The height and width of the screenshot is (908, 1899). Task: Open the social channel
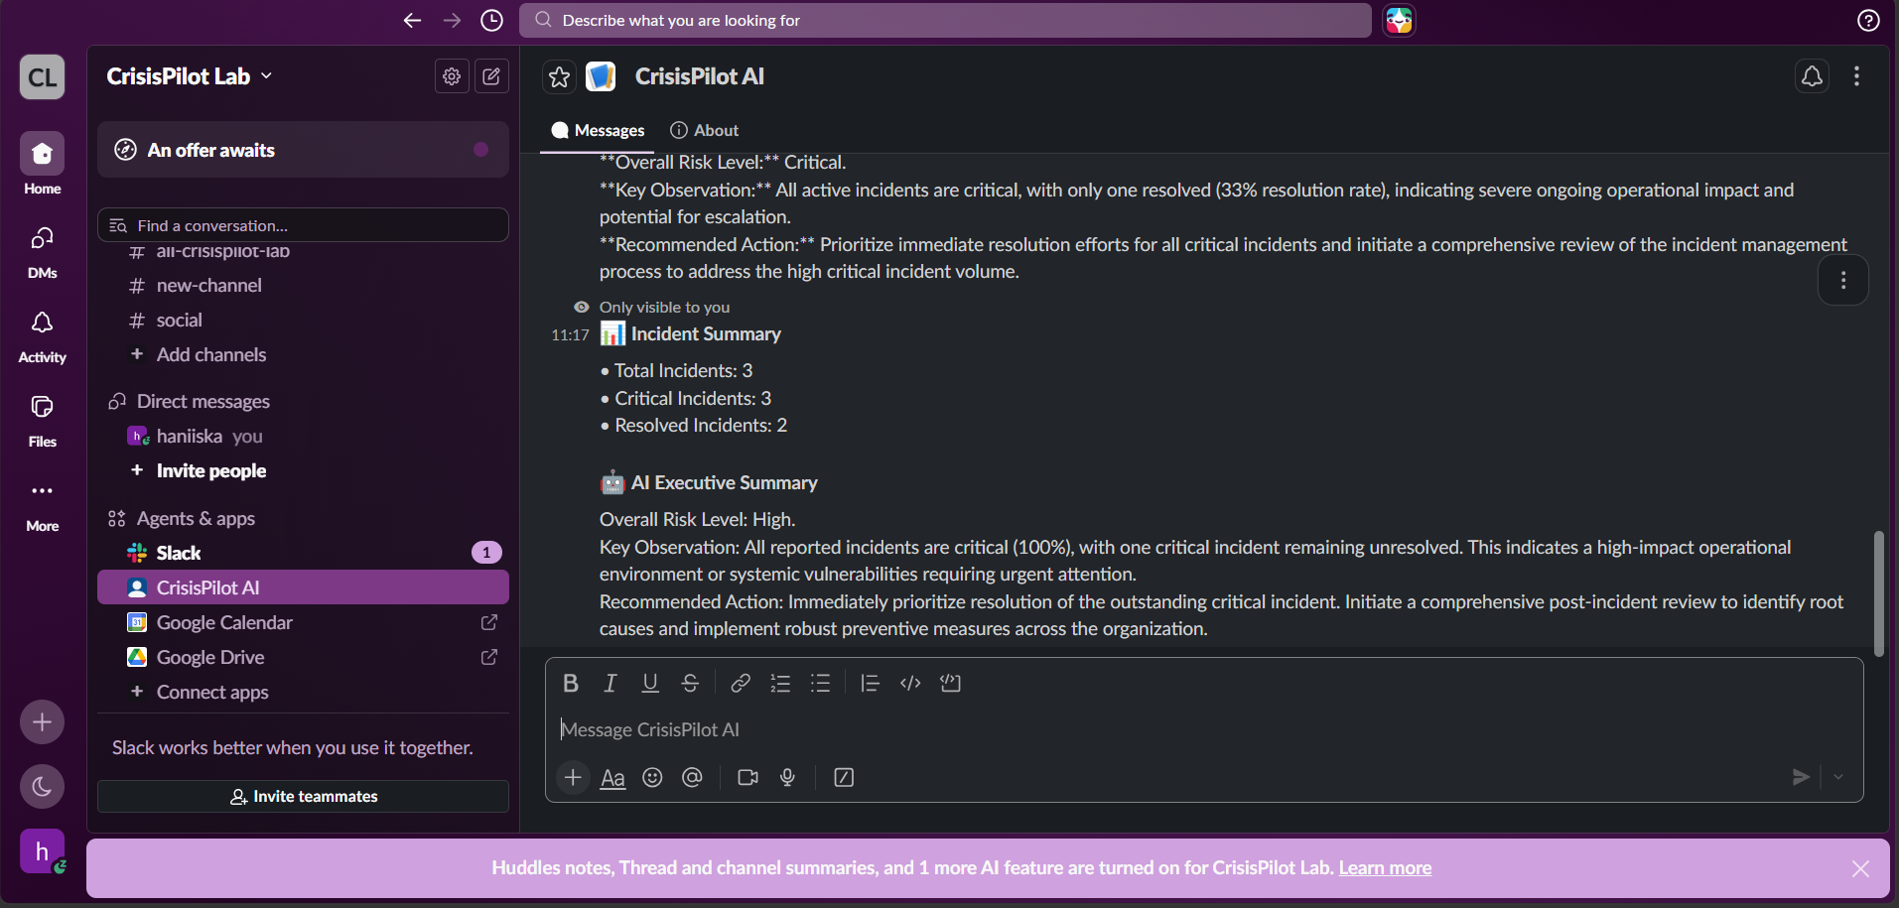(303, 321)
